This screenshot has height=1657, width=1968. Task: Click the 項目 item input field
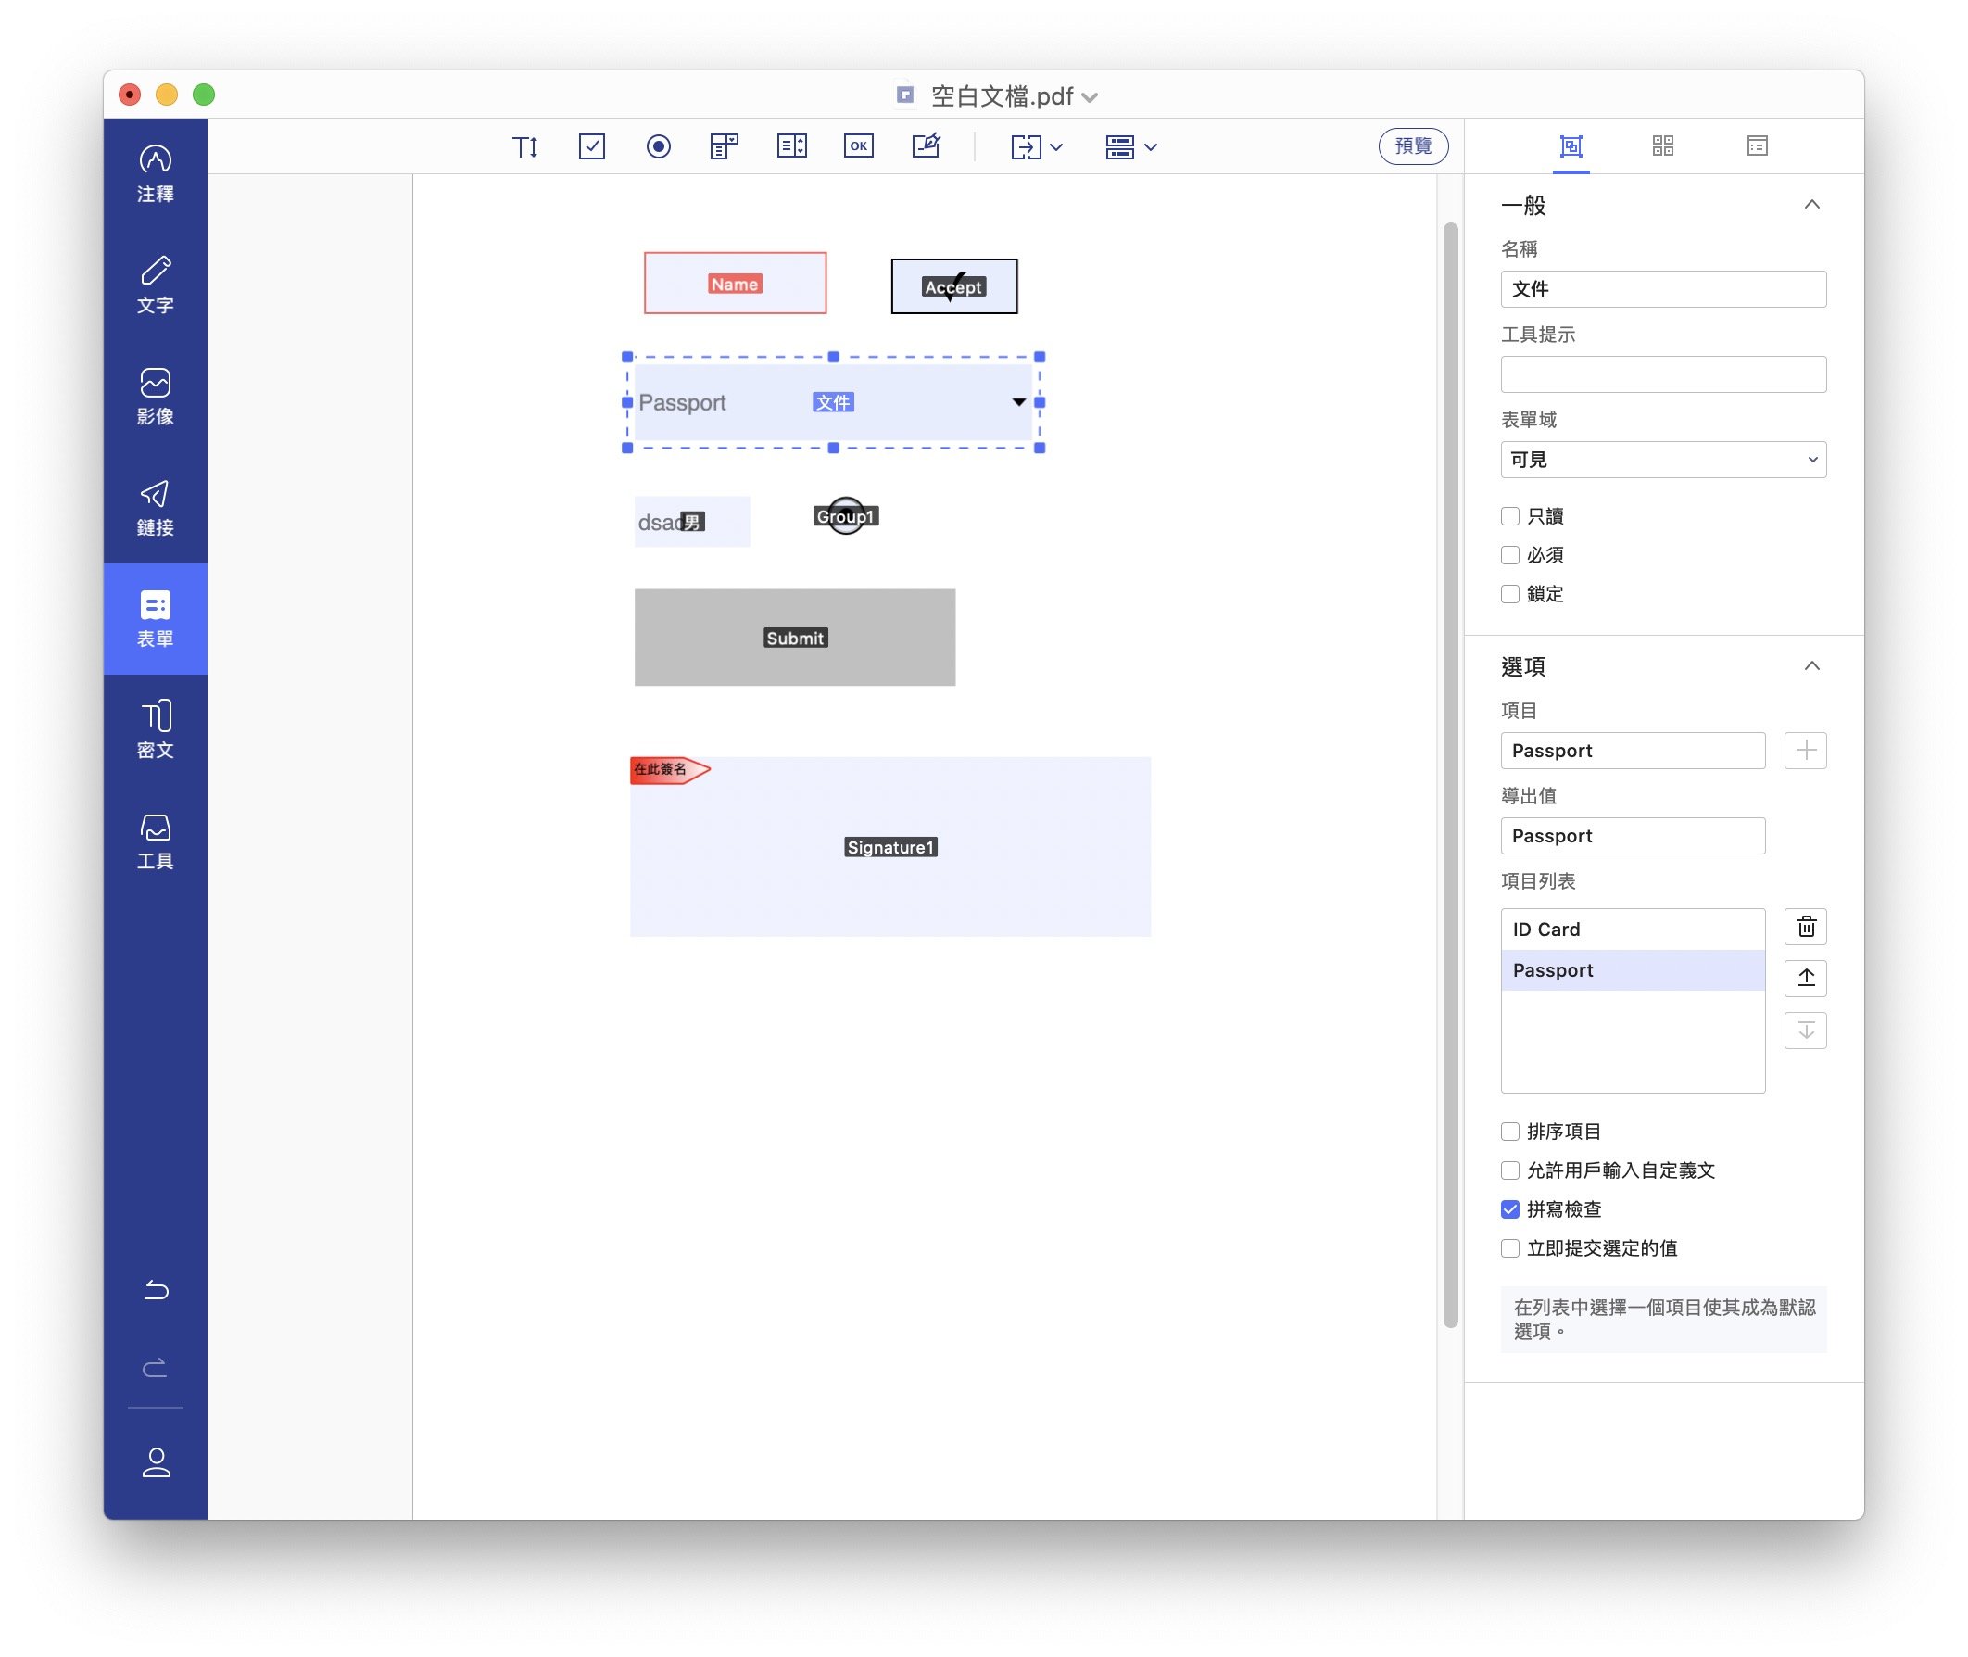click(x=1633, y=751)
